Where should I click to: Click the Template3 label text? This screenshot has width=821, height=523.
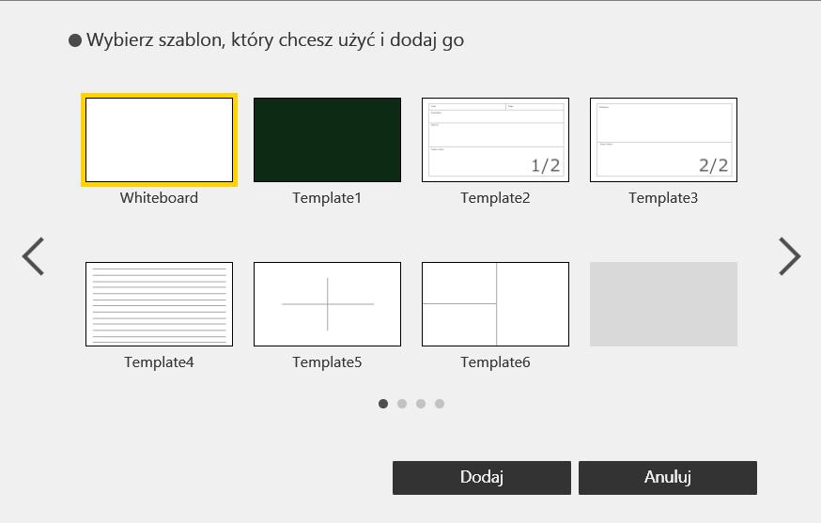[x=663, y=198]
